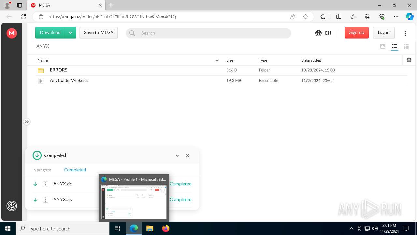The width and height of the screenshot is (417, 235).
Task: Click the green Download button
Action: pyautogui.click(x=50, y=33)
